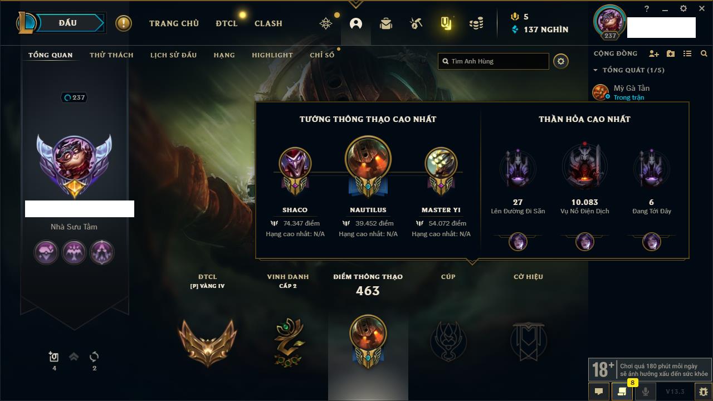Click the add friend icon

tap(654, 53)
